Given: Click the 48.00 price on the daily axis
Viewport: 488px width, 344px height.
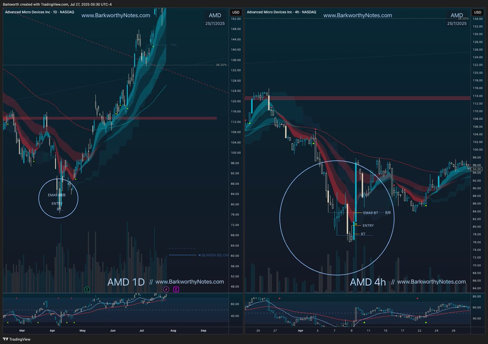Looking at the screenshot, I should [235, 287].
